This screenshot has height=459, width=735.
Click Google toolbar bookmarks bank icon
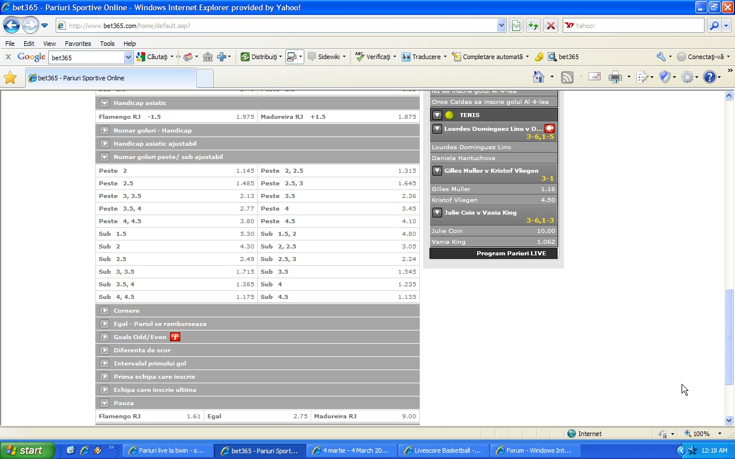208,57
